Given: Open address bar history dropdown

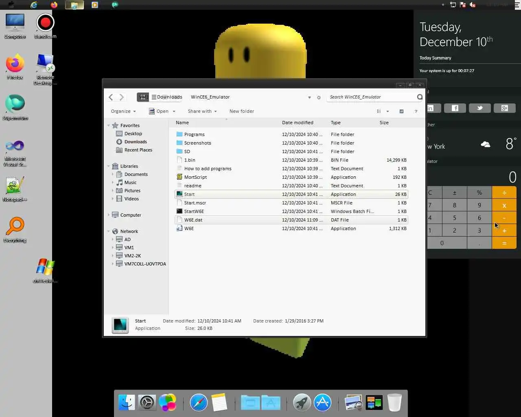Looking at the screenshot, I should click(x=309, y=97).
